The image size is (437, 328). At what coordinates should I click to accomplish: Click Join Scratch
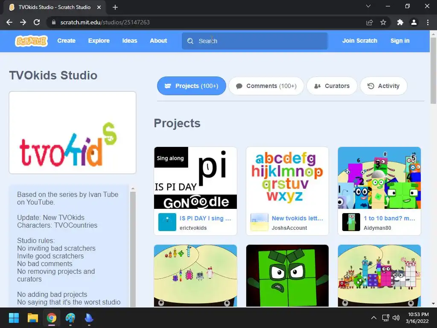click(x=360, y=41)
